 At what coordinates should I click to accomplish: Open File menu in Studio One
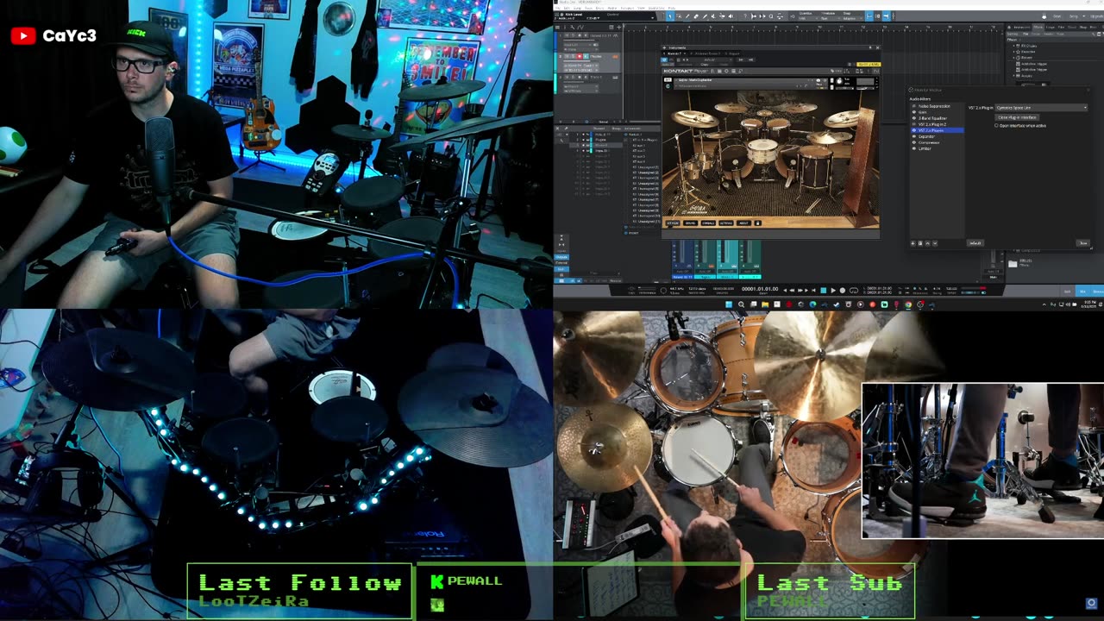pyautogui.click(x=557, y=8)
